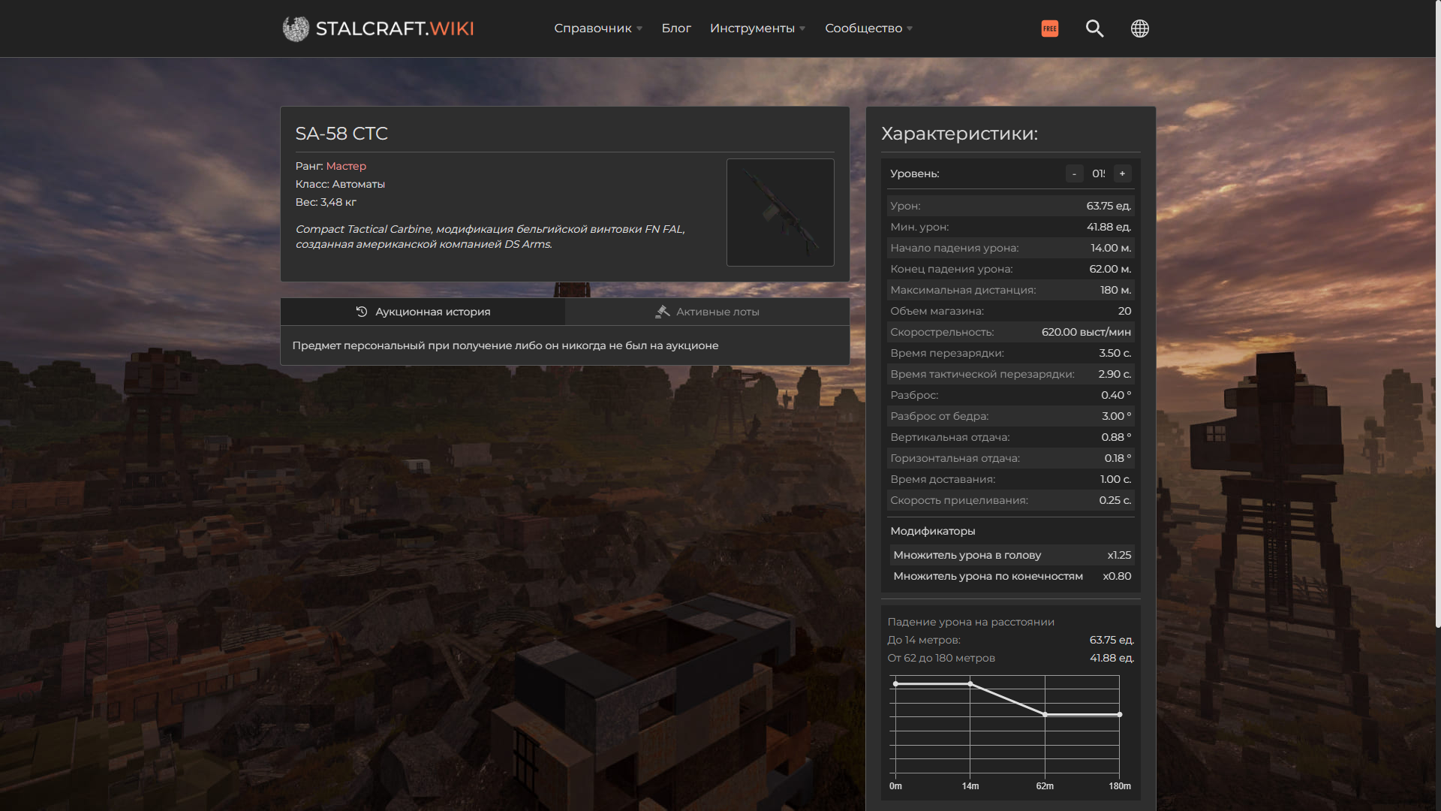Decrease level with minus button
This screenshot has width=1441, height=811.
(1075, 173)
